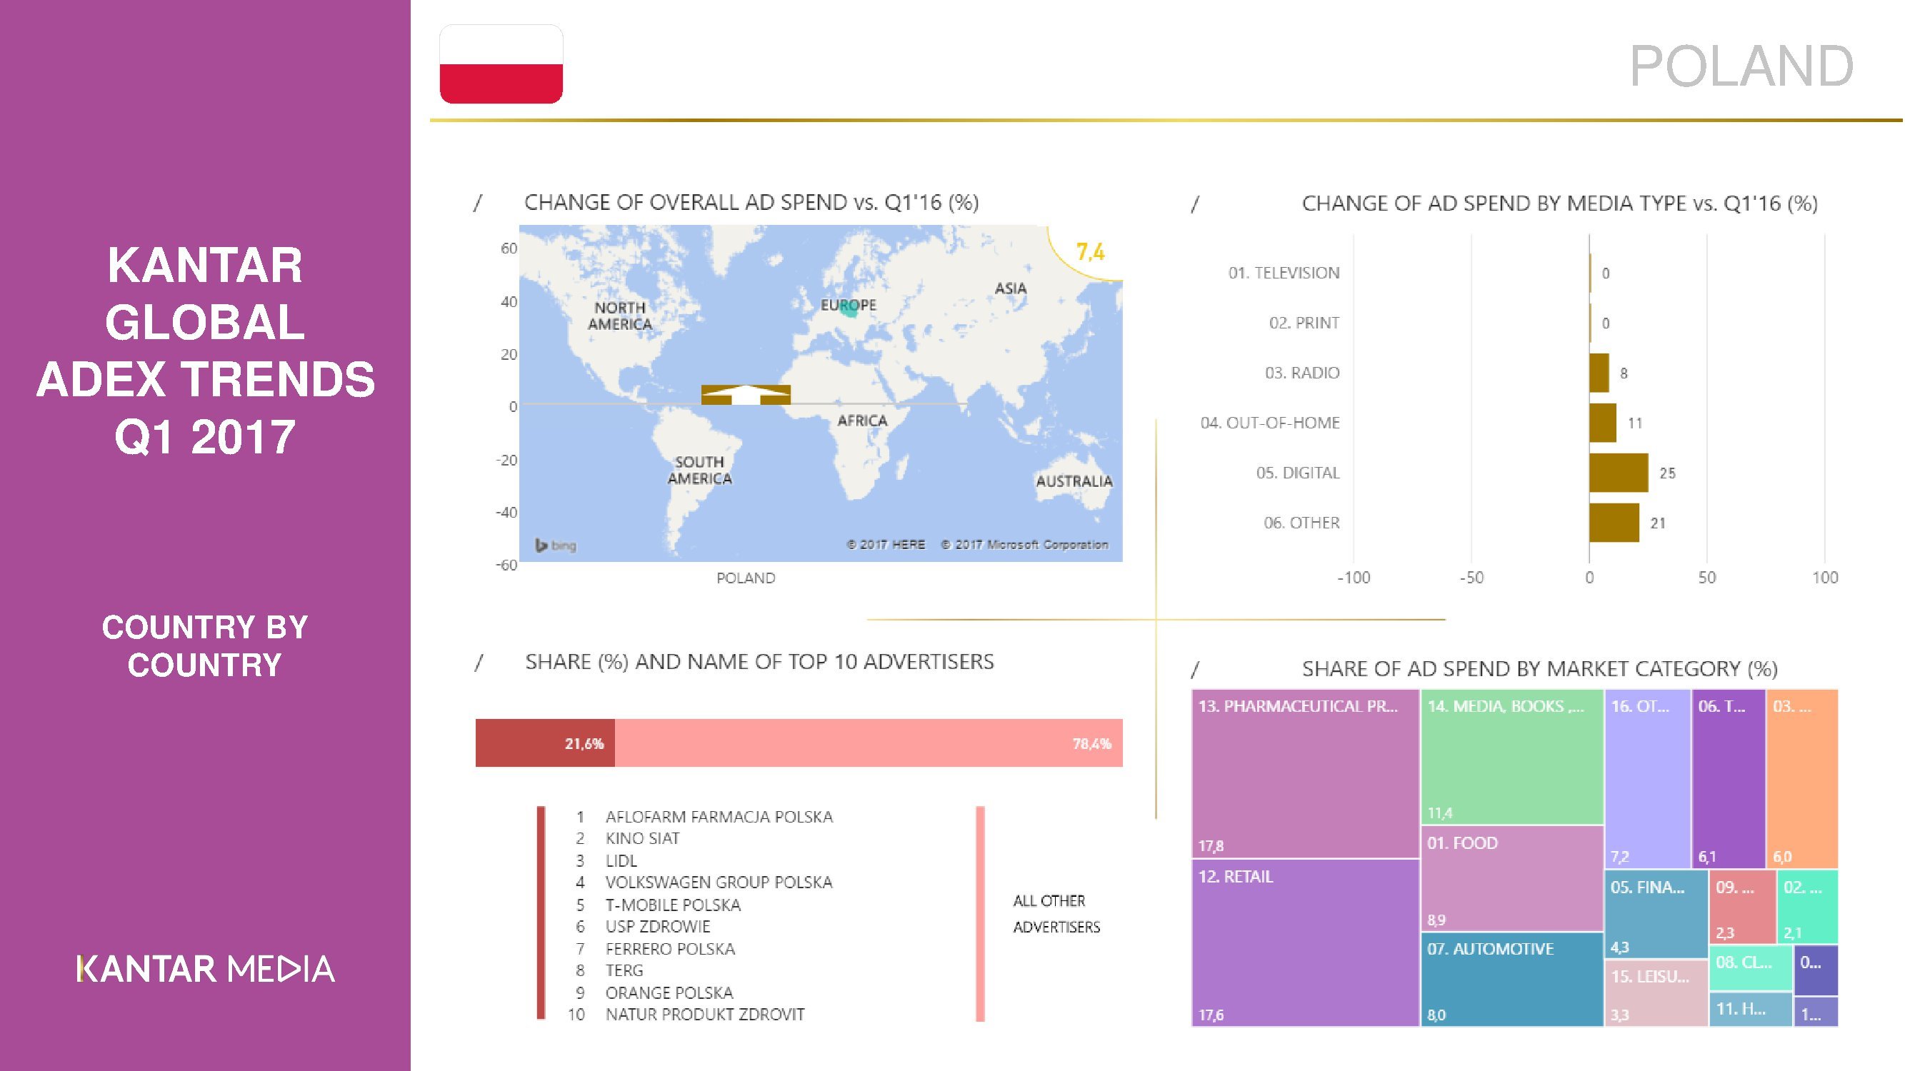Select the 01. FOOD treemap tile
The width and height of the screenshot is (1905, 1071).
(1511, 878)
